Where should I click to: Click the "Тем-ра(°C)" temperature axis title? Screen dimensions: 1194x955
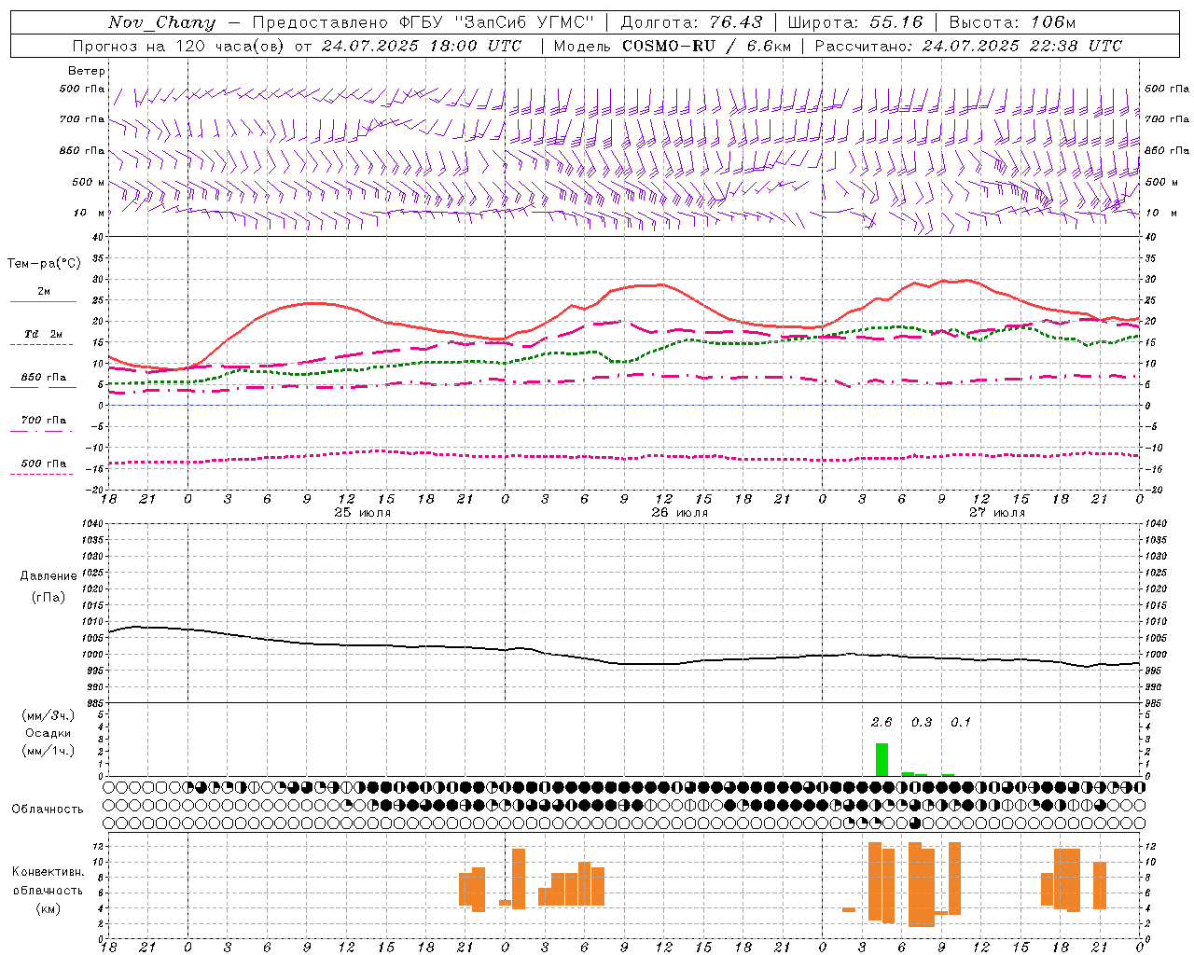pos(44,264)
